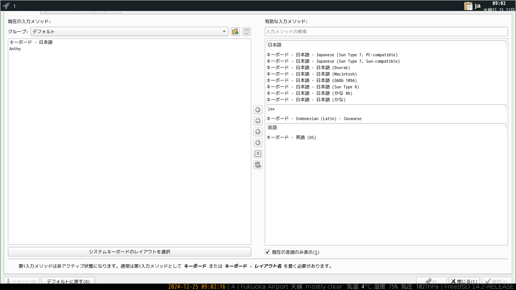Click the right arrow to remove input method
This screenshot has width=516, height=290.
click(258, 121)
